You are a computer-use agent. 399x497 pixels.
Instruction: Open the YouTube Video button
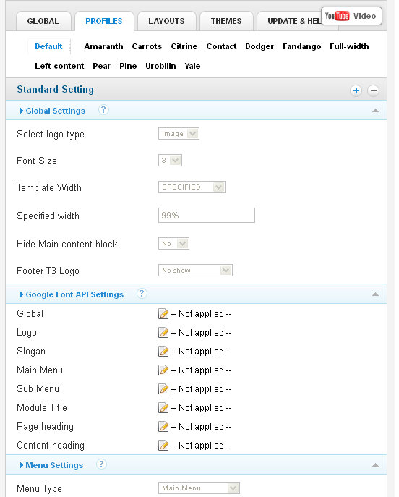(351, 16)
